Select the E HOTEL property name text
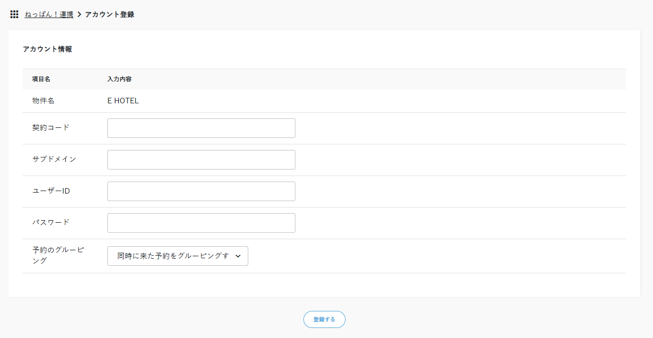The width and height of the screenshot is (653, 338). [x=123, y=101]
